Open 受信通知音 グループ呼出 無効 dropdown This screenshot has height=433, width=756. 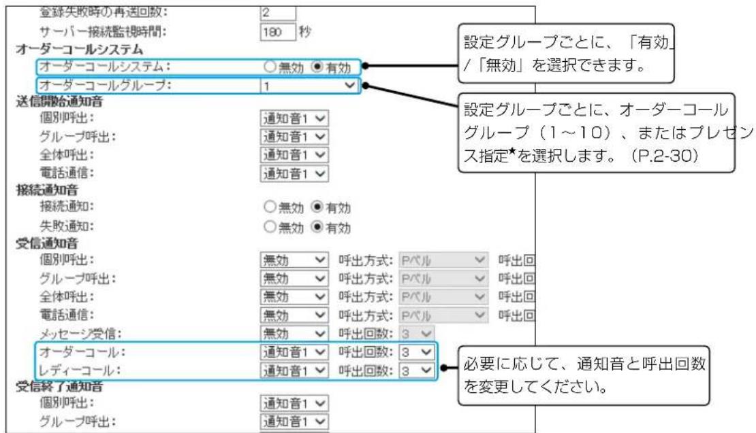294,279
